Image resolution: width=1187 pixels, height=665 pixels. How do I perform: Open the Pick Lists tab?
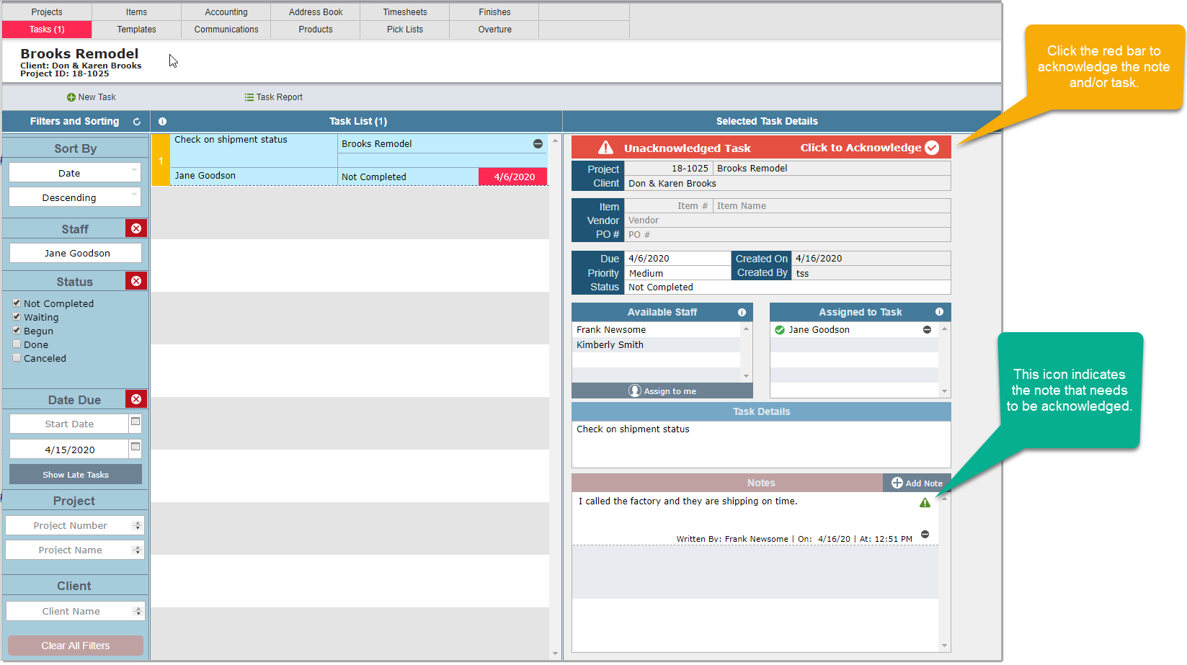point(405,30)
